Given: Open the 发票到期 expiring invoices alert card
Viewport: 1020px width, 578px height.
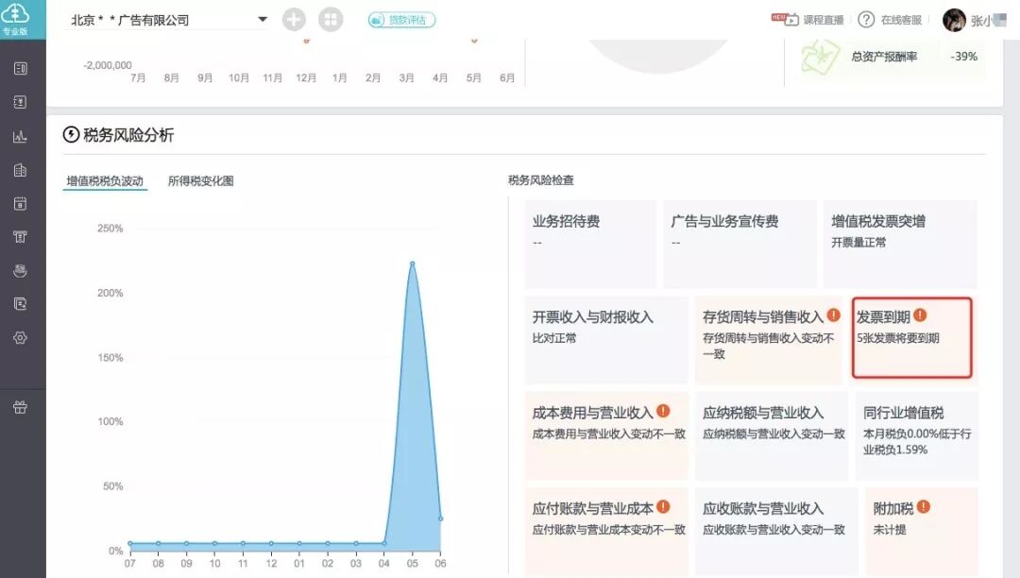Looking at the screenshot, I should (x=912, y=338).
